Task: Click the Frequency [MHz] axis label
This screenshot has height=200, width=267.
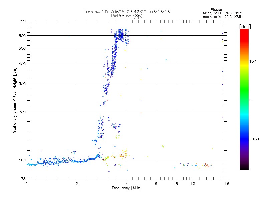Action: tap(126, 189)
